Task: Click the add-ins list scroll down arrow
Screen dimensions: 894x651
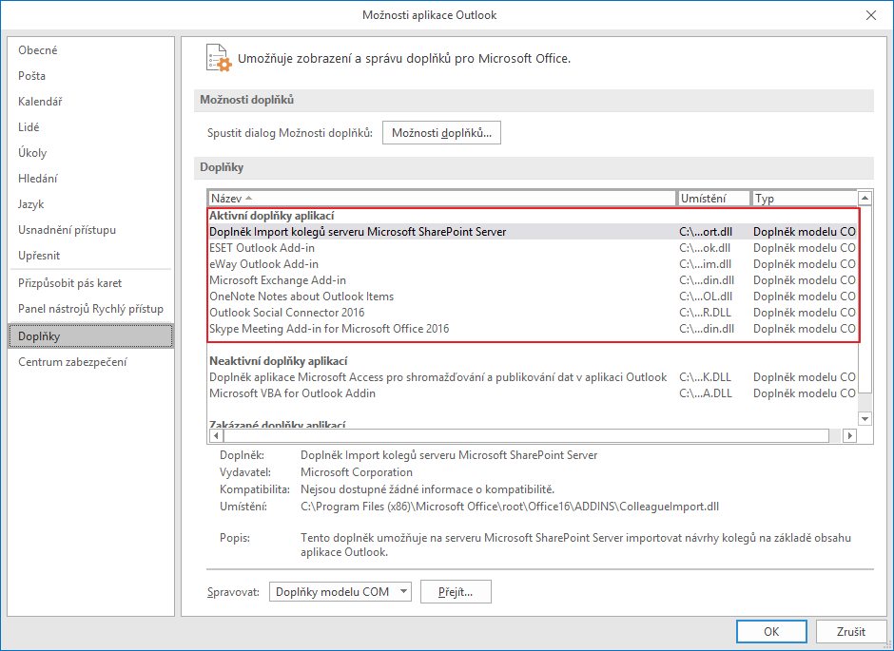Action: pos(865,418)
